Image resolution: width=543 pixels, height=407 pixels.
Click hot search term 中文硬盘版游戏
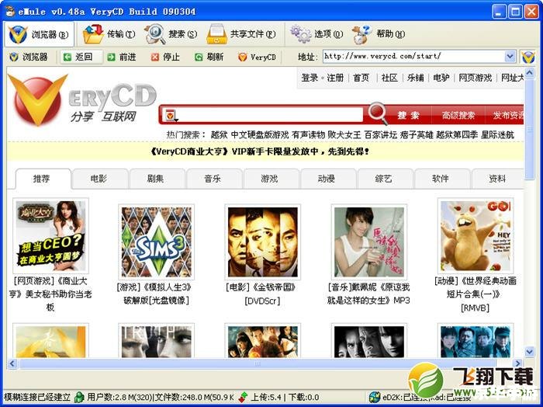(260, 134)
